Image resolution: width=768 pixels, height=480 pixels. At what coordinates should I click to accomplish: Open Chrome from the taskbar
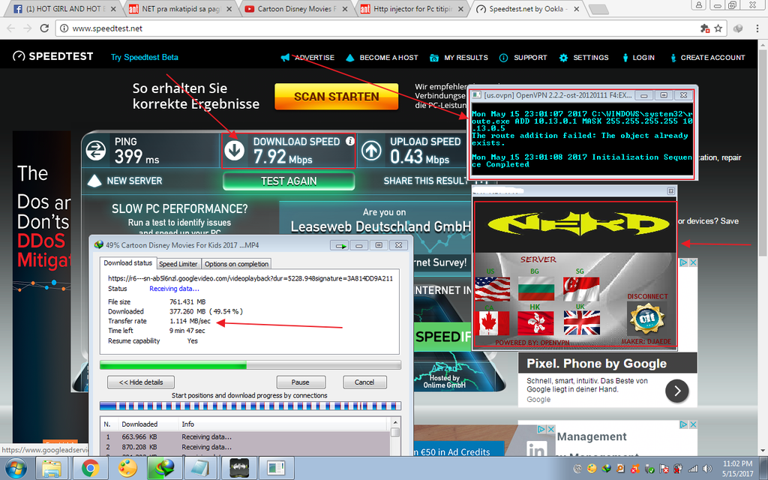[90, 469]
